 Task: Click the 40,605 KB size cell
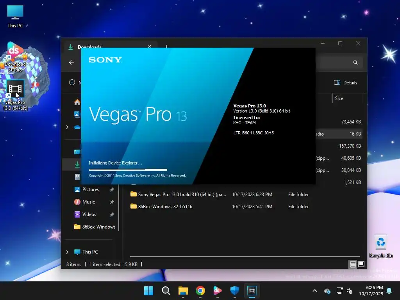(351, 158)
